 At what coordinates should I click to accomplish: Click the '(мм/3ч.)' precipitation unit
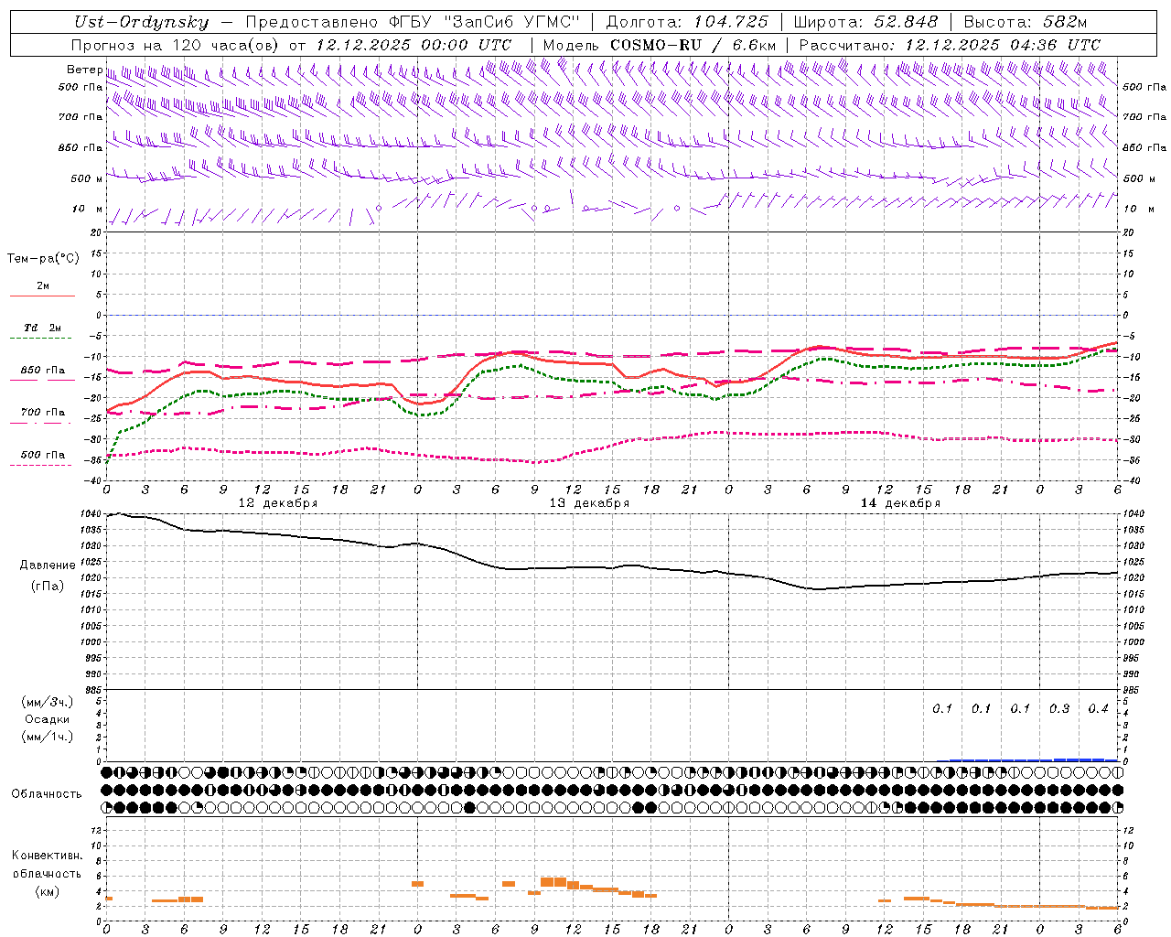pyautogui.click(x=47, y=702)
